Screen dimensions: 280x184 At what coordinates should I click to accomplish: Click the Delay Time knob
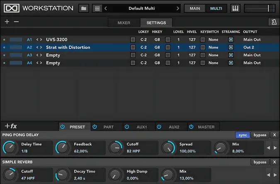tap(10, 148)
